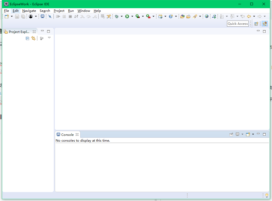Open the Help menu
The image size is (272, 201).
pos(97,11)
